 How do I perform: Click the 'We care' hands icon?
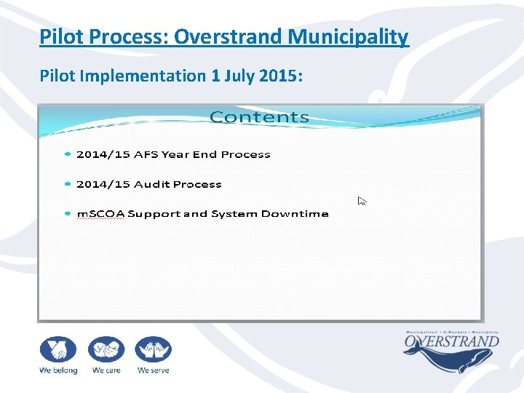pos(106,349)
